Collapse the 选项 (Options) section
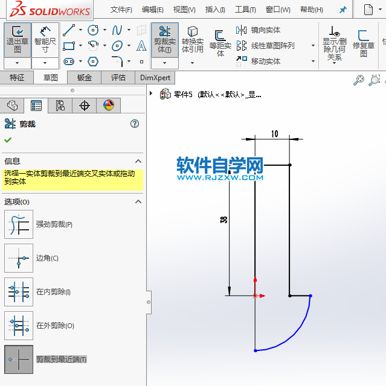The width and height of the screenshot is (386, 386). pyautogui.click(x=138, y=201)
